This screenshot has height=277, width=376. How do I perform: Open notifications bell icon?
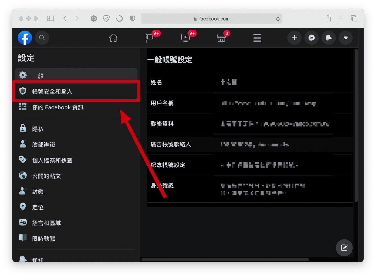[x=328, y=38]
